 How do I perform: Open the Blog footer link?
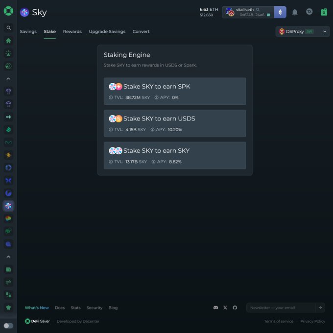point(113,308)
